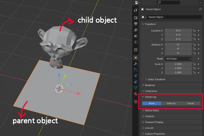The width and height of the screenshot is (204, 136).
Task: Animate Location X using its keyframe dot
Action: (199, 31)
